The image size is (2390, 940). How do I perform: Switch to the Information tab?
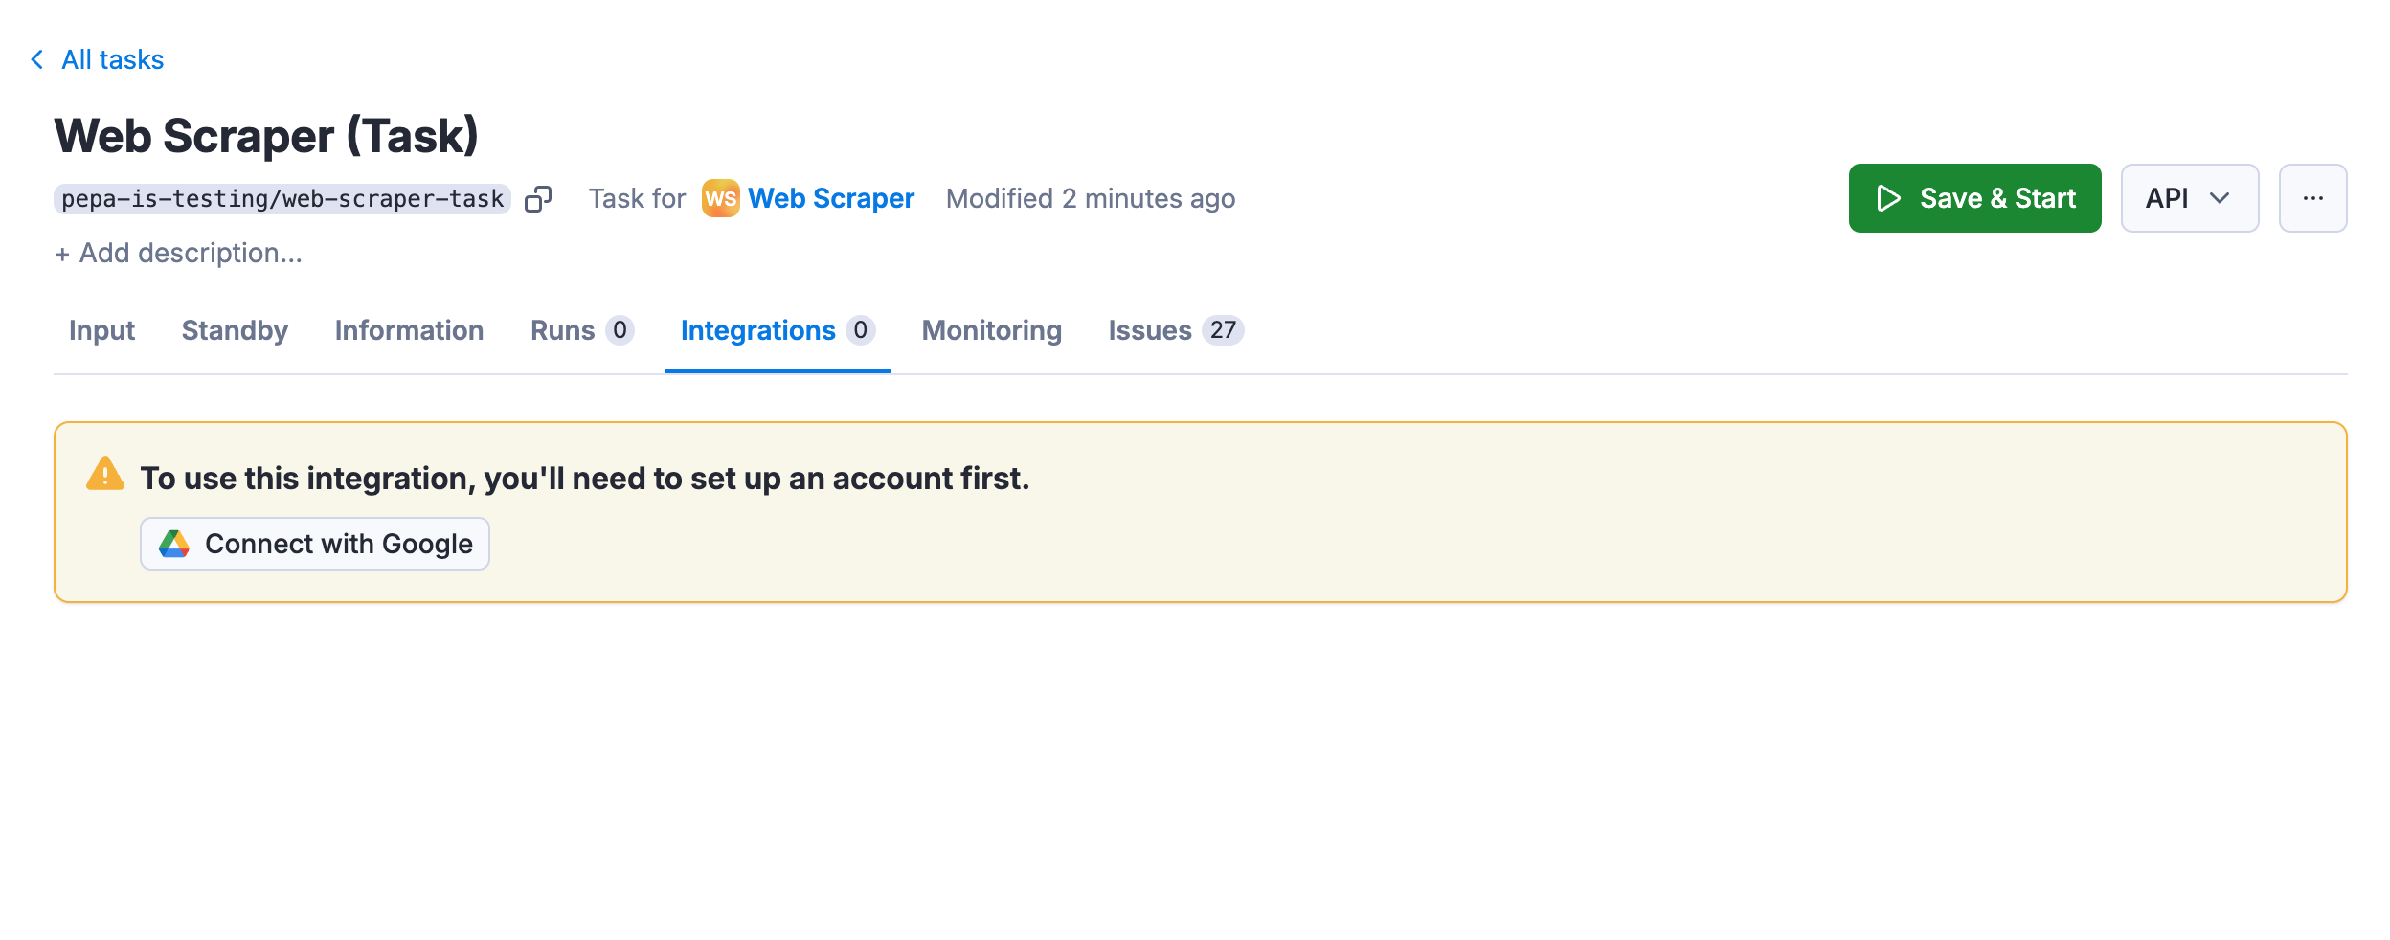click(408, 330)
